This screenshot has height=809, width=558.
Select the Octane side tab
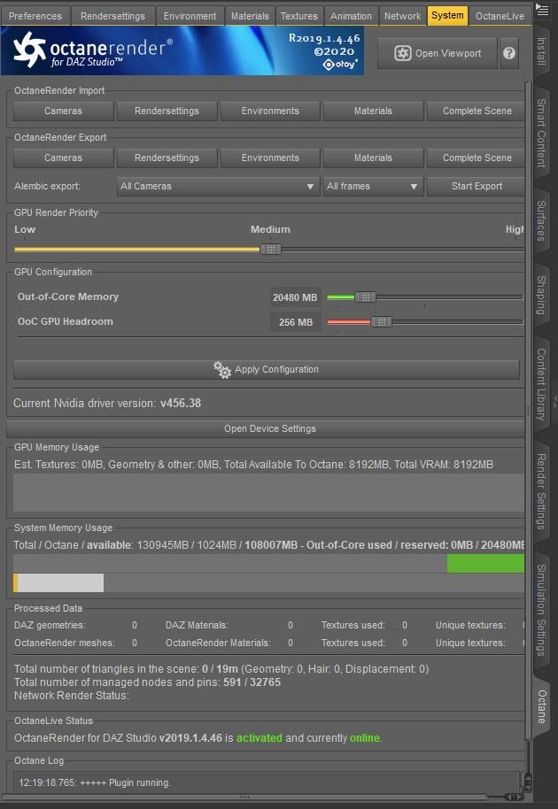point(541,706)
